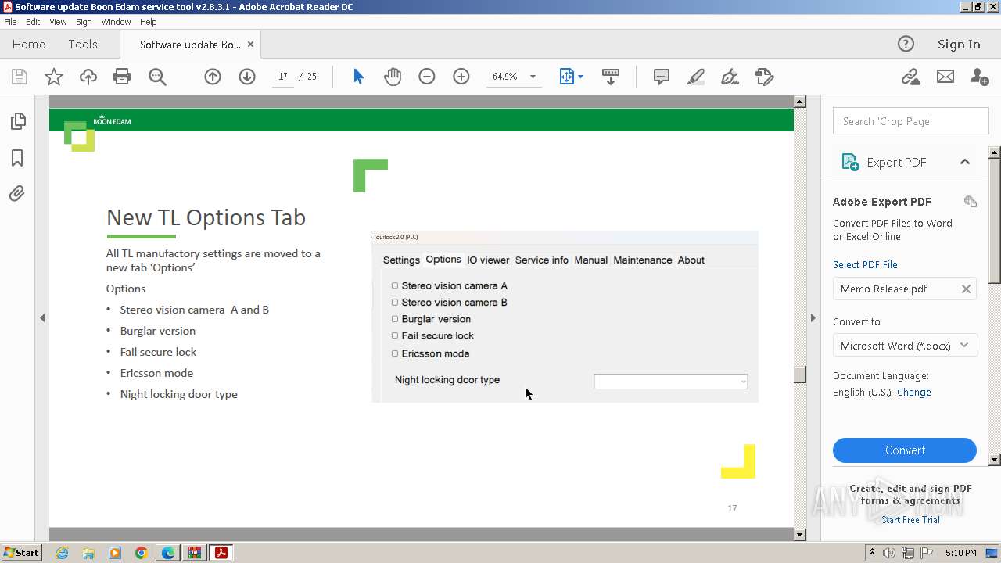The width and height of the screenshot is (1001, 563).
Task: Open the View menu
Action: [58, 22]
